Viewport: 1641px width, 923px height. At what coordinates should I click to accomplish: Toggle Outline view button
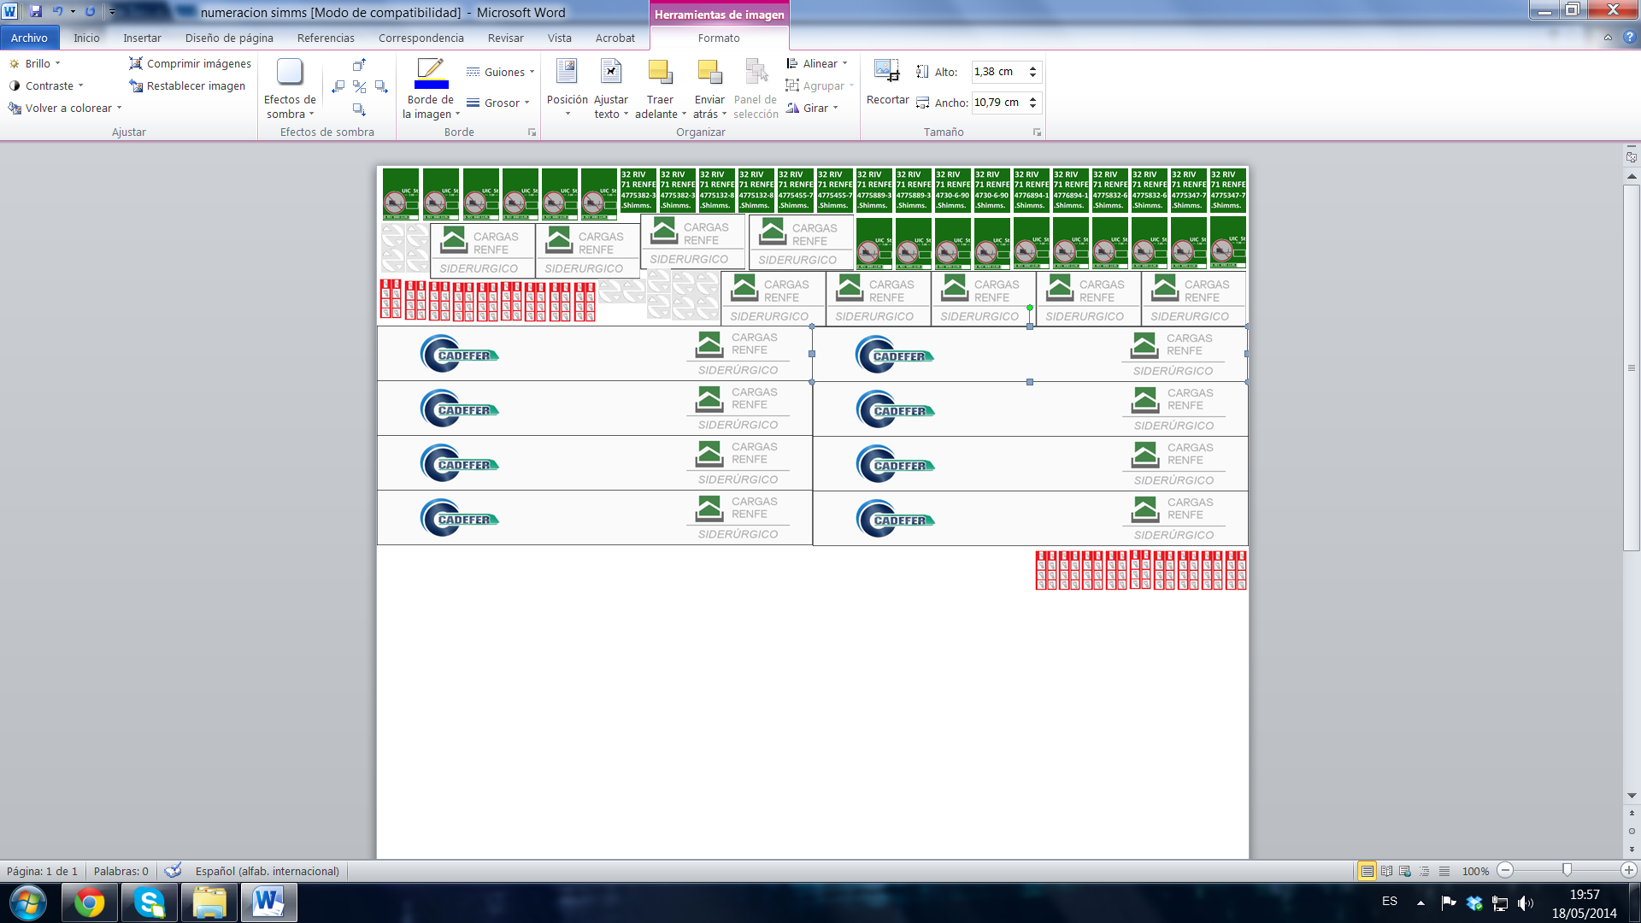click(1425, 871)
